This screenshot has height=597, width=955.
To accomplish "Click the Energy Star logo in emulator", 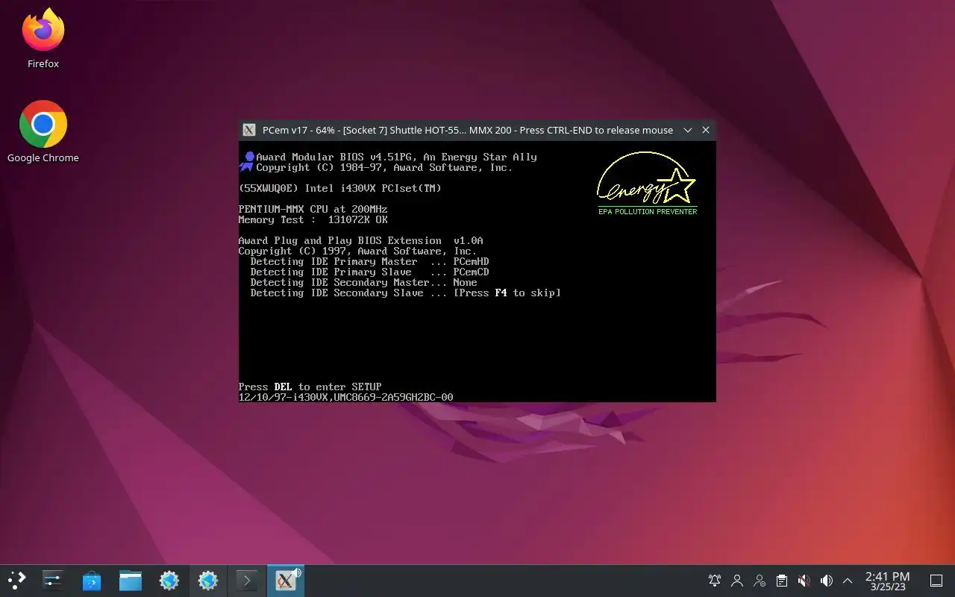I will pos(647,183).
